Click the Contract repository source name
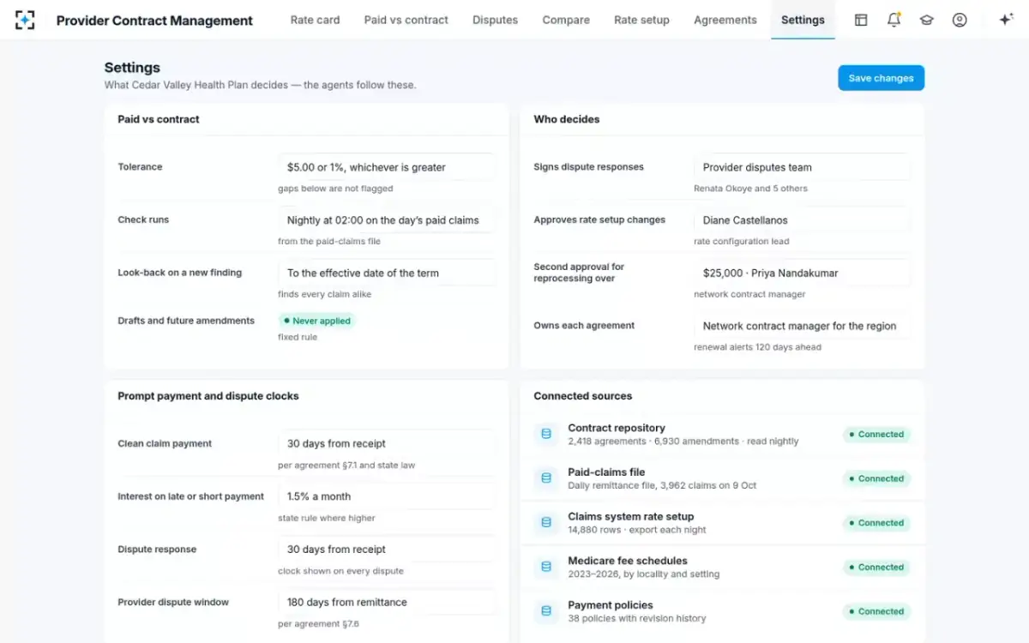 (617, 428)
